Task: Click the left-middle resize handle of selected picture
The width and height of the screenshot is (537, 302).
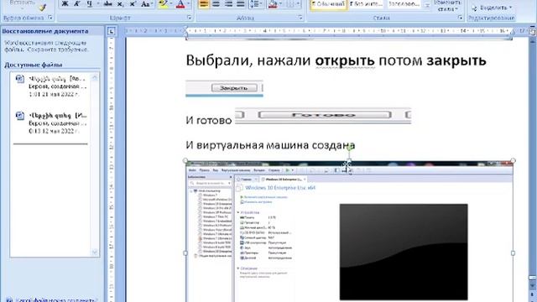Action: 185,253
